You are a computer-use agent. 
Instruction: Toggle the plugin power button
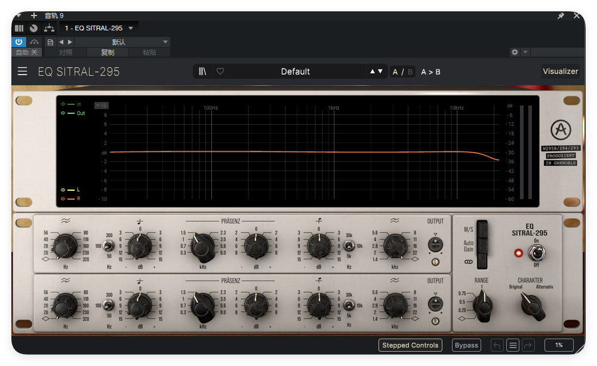(x=19, y=42)
